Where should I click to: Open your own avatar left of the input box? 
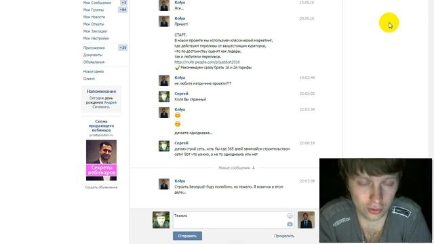(161, 220)
